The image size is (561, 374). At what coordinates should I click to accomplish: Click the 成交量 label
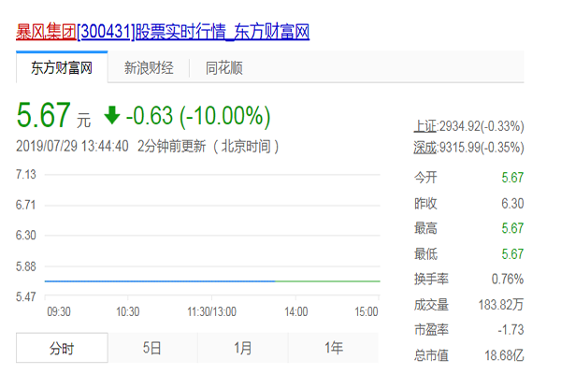(x=431, y=305)
